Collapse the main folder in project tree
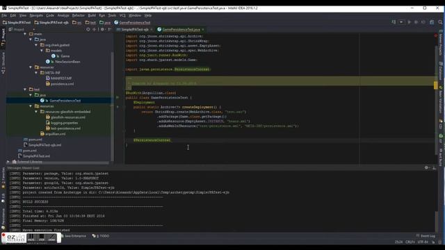445x250 pixels. click(x=25, y=34)
